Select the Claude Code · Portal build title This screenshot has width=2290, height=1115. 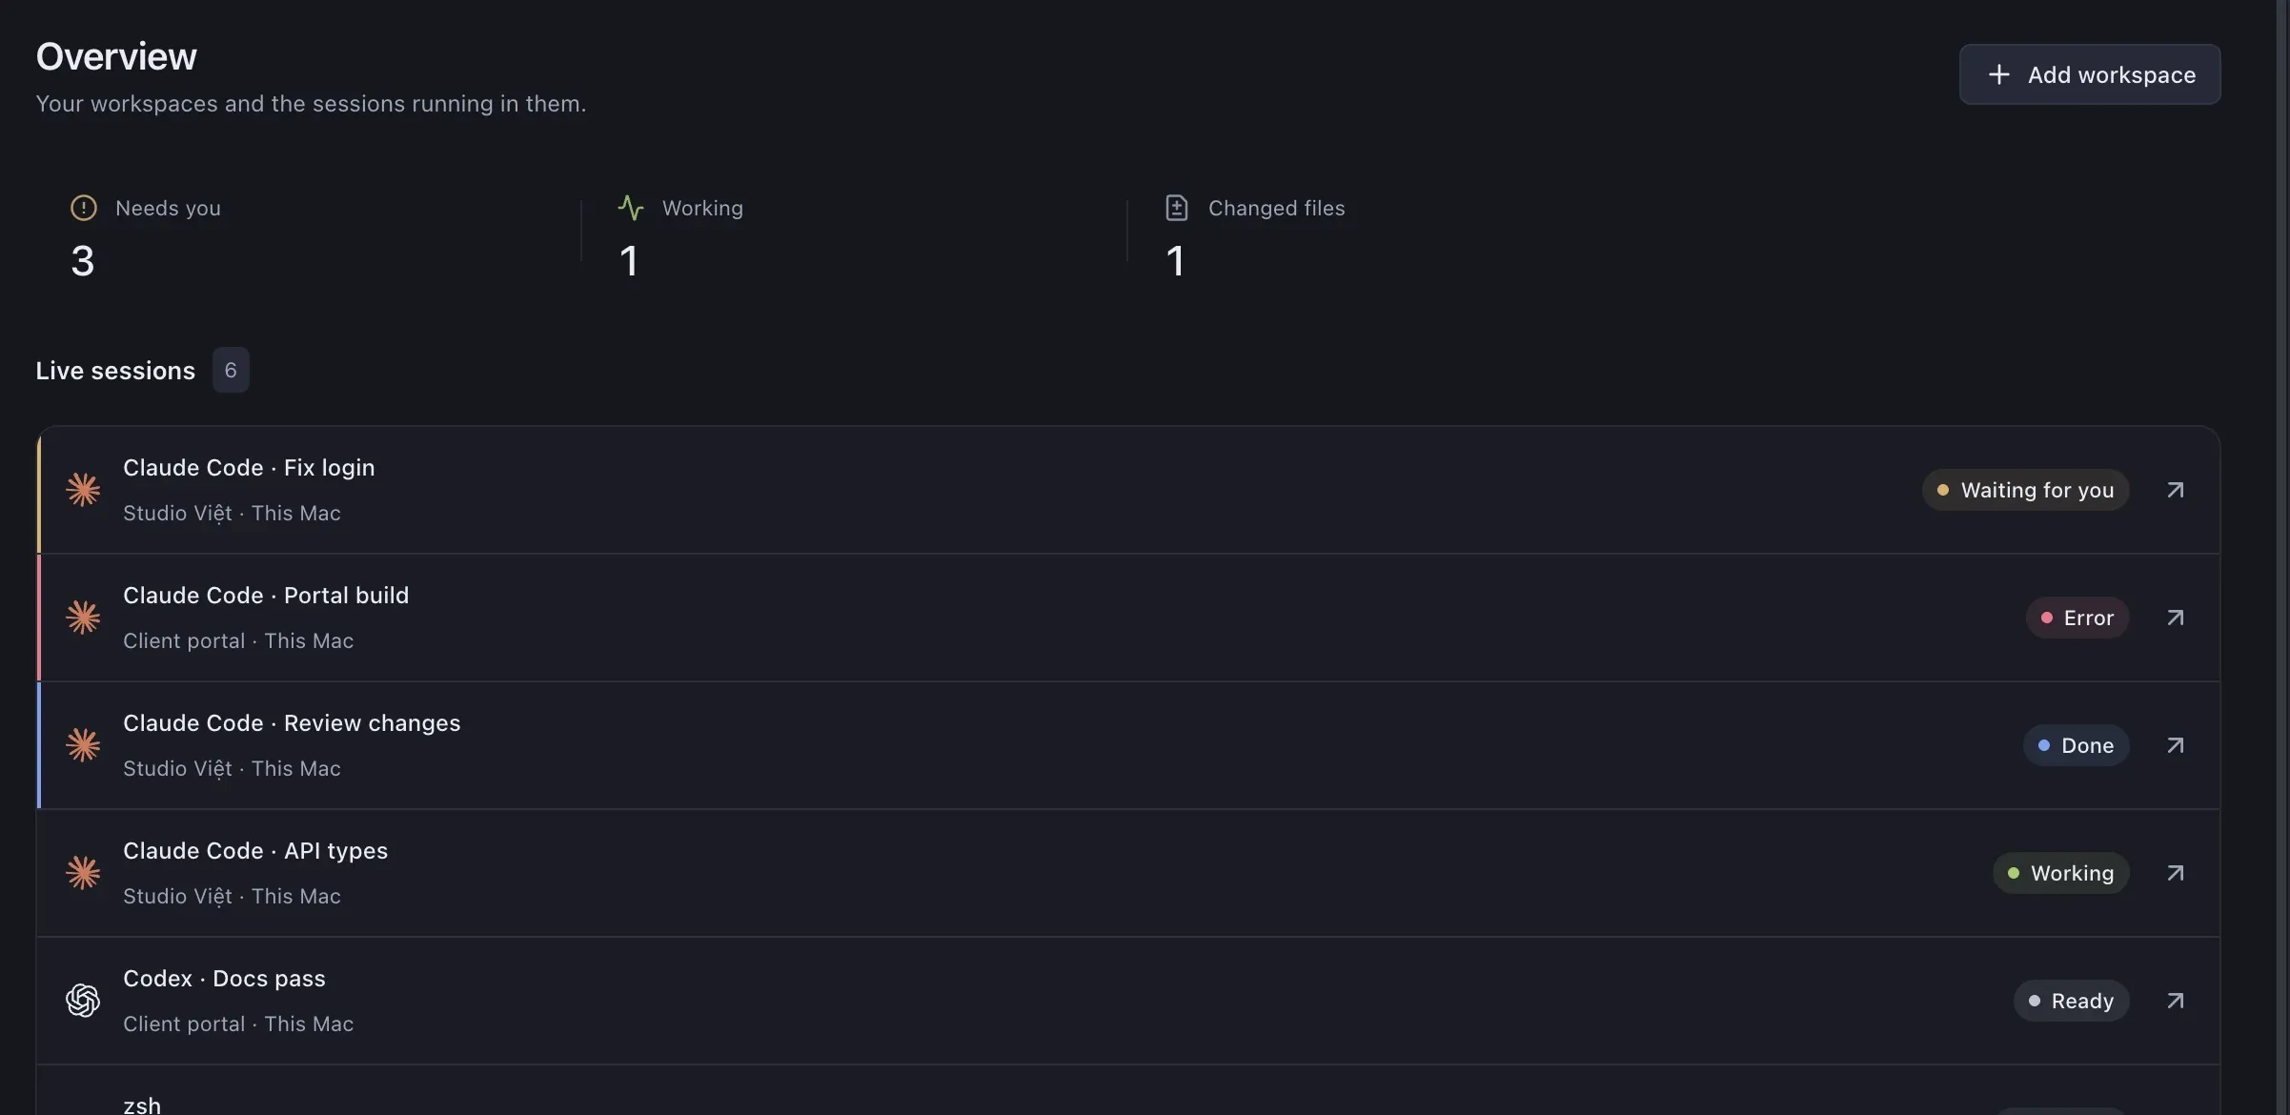click(266, 596)
